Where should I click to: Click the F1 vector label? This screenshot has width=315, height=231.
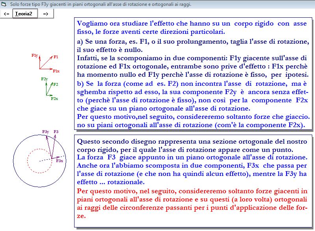tap(56, 57)
